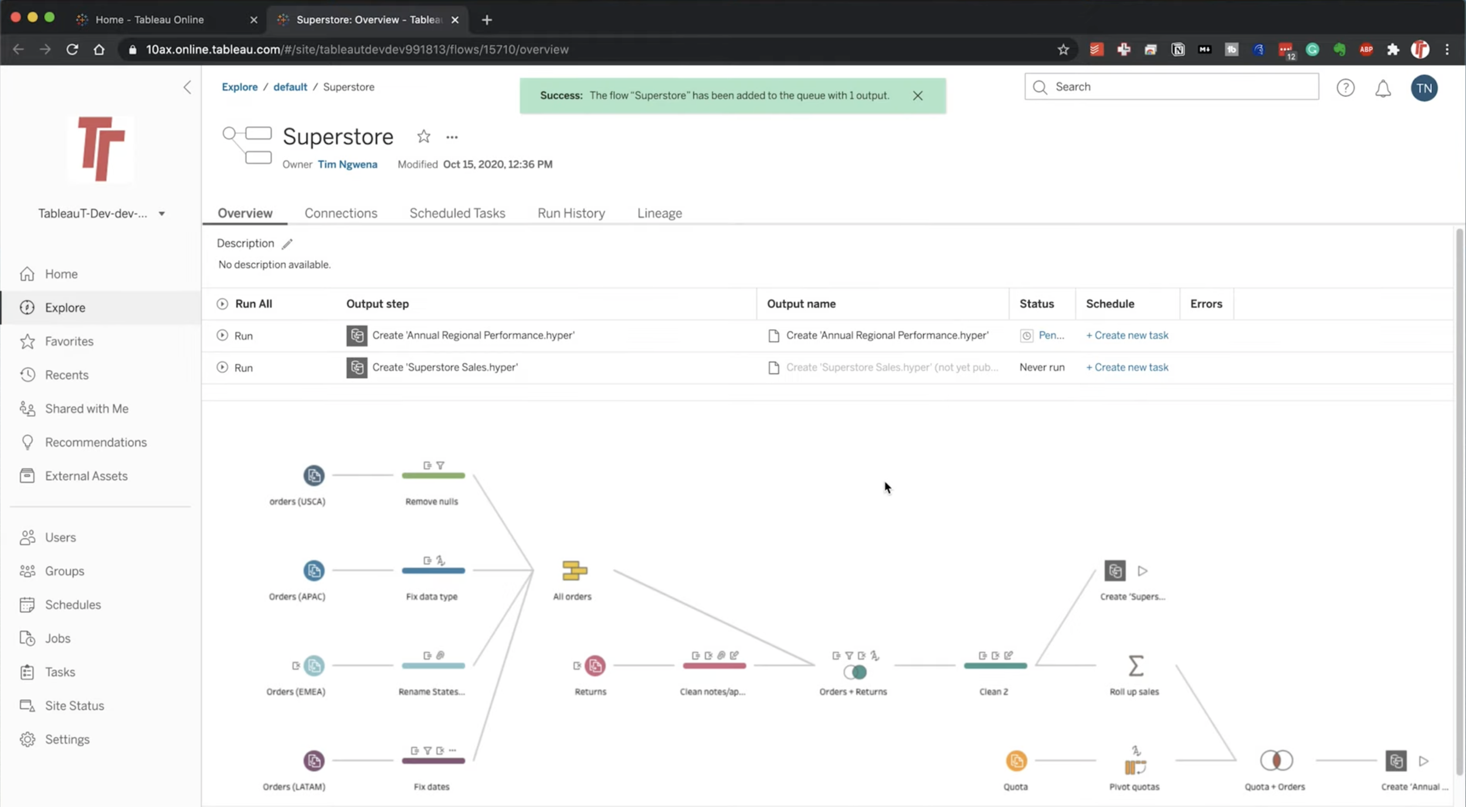Open the browser extensions puzzle icon
The image size is (1466, 807).
(x=1393, y=49)
